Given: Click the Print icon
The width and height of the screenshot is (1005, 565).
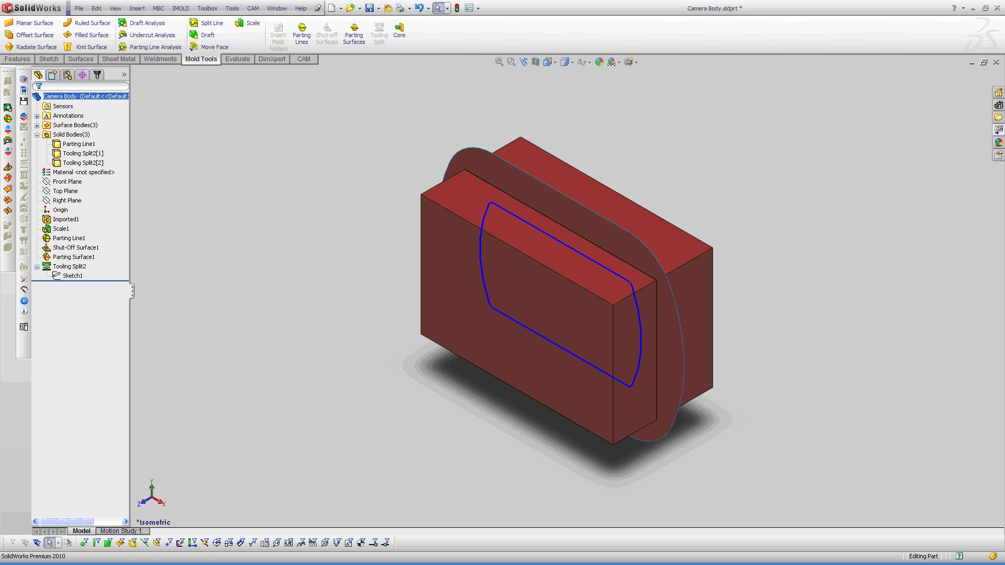Looking at the screenshot, I should pos(400,8).
